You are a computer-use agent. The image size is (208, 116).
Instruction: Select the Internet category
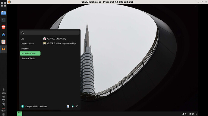tap(25, 49)
